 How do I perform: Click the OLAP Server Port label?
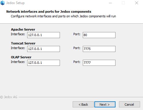click(x=77, y=62)
